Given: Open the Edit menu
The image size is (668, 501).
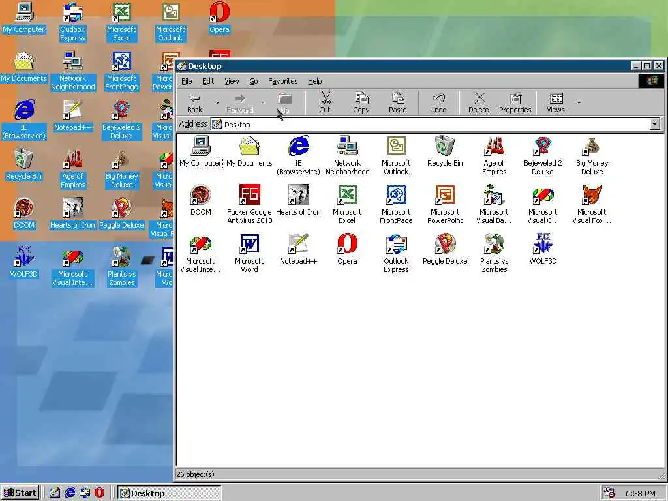Looking at the screenshot, I should 208,81.
